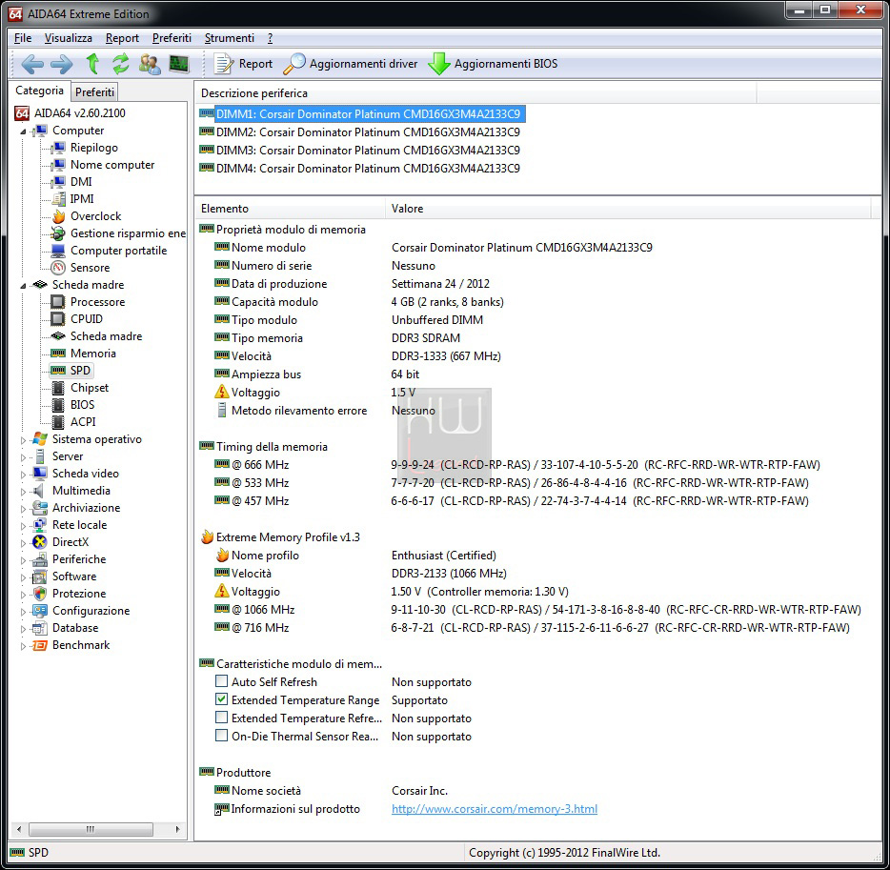890x870 pixels.
Task: Click the Descrizione periferica column header
Action: [x=475, y=93]
